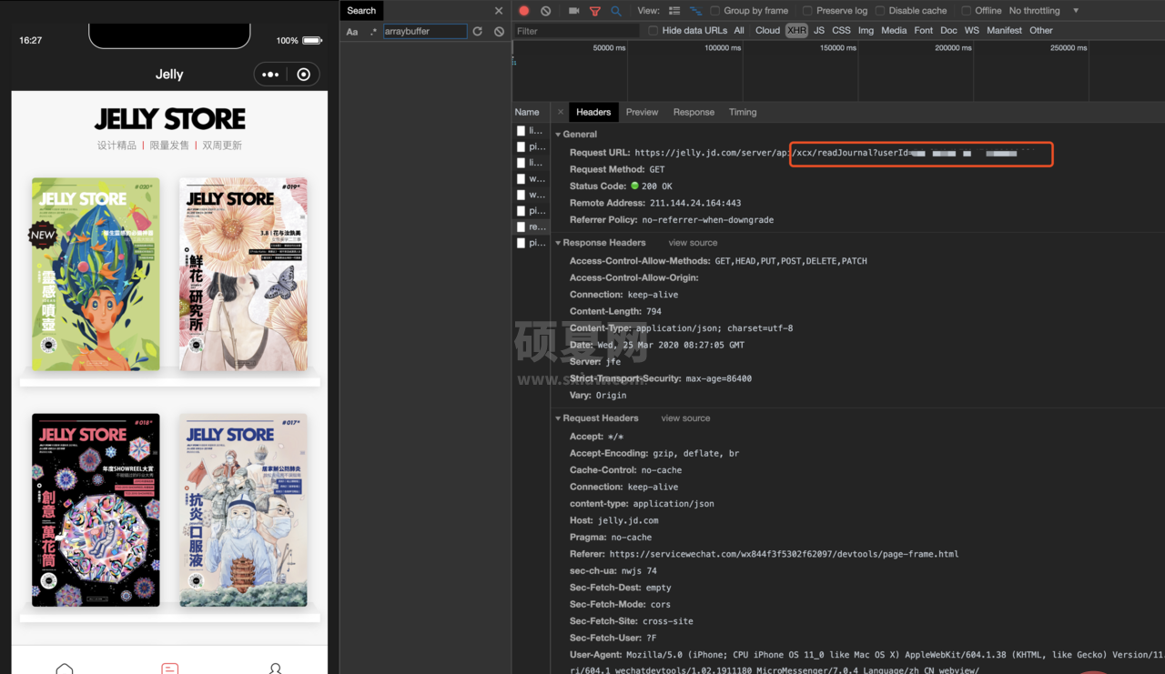Open the Headers tab
The height and width of the screenshot is (674, 1165).
click(x=593, y=112)
